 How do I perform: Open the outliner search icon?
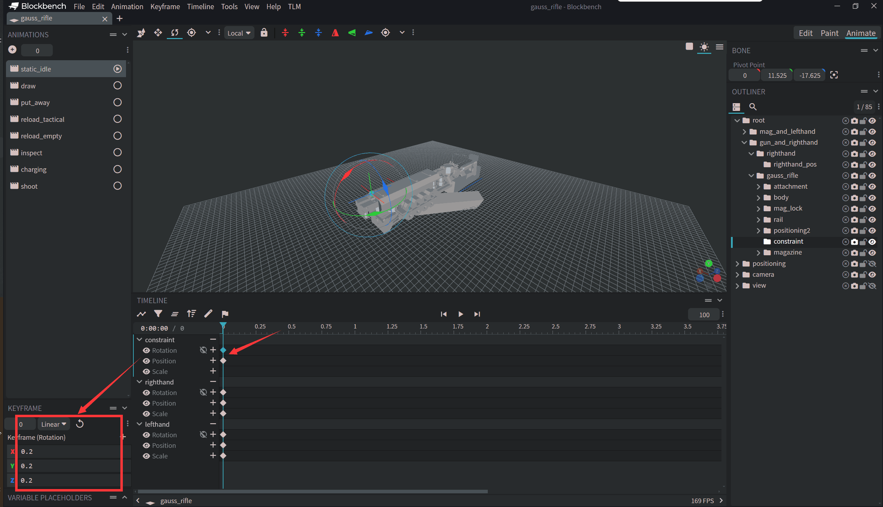753,107
